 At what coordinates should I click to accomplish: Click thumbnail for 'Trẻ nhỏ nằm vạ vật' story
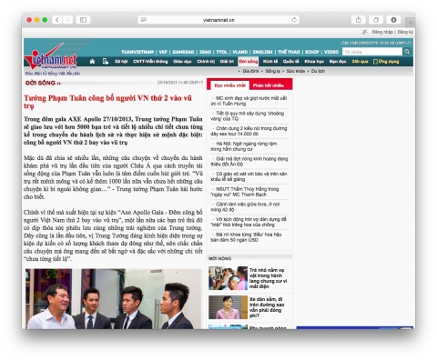228,278
